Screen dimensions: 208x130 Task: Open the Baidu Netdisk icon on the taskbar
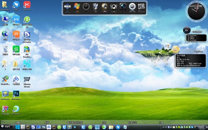point(49,127)
